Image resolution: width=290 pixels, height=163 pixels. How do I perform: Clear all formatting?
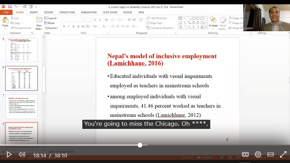(106, 20)
